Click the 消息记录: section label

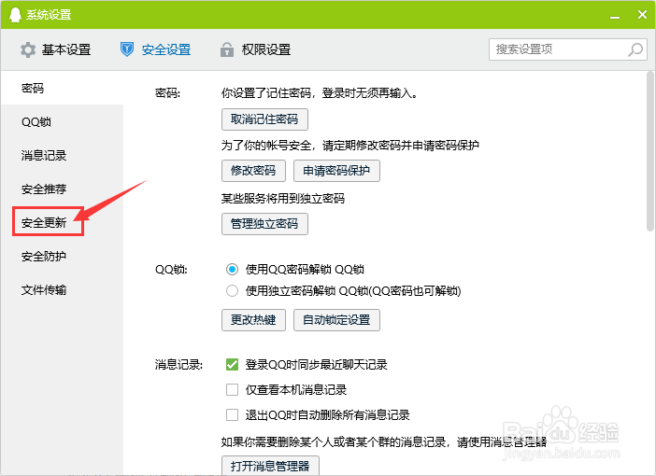[x=178, y=365]
